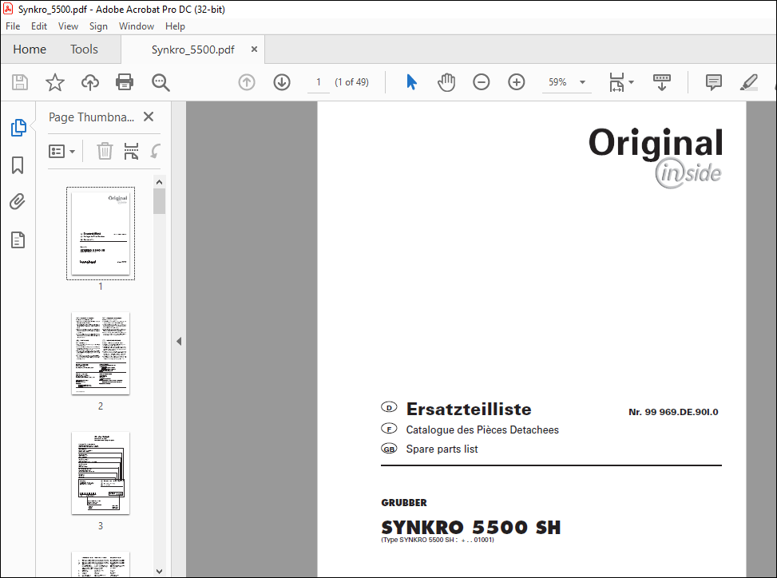Click the page number field
777x578 pixels.
319,82
